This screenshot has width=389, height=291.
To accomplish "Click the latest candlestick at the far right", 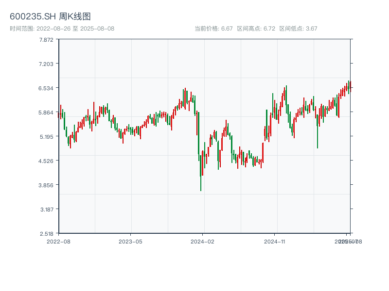I will (x=350, y=86).
